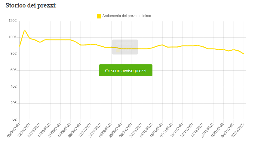
Task: Select the 19/04/2021 date axis label
Action: pos(24,130)
